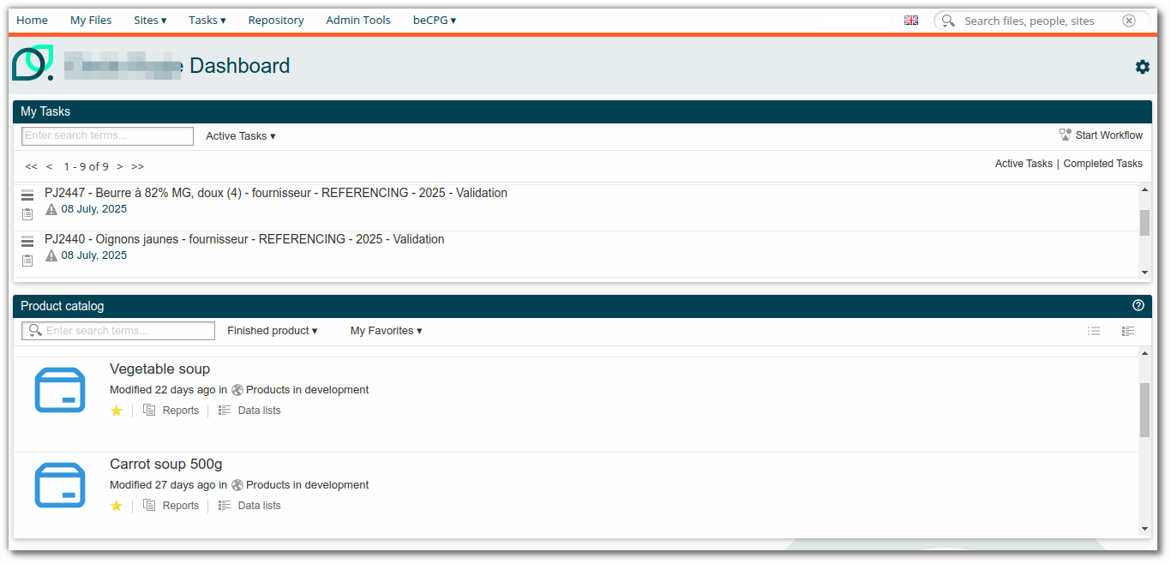Open the Vegetable soup product title
Viewport: 1171px width, 564px height.
point(159,369)
